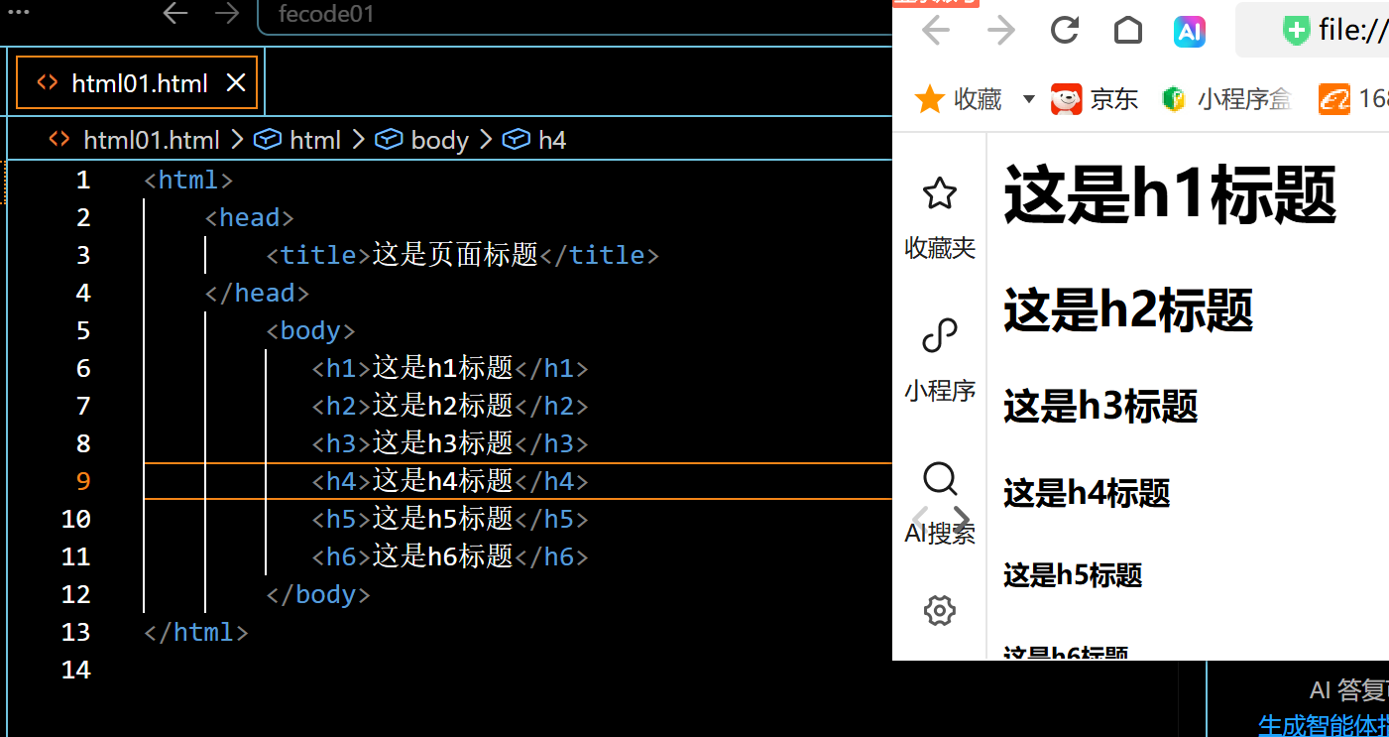Open the browser AI assistant icon
The width and height of the screenshot is (1389, 737).
[x=1190, y=32]
